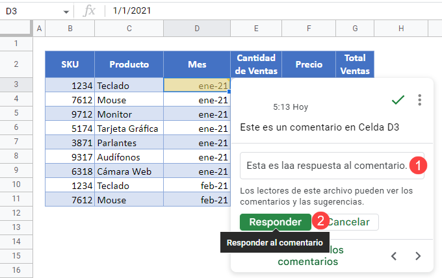Select the feb-21 cell in row 10
Screen dimensions: 442x278
coord(197,185)
